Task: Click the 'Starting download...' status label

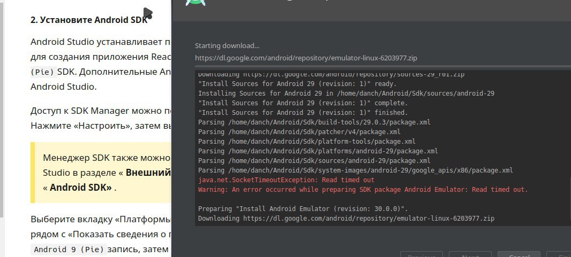Action: (x=227, y=46)
